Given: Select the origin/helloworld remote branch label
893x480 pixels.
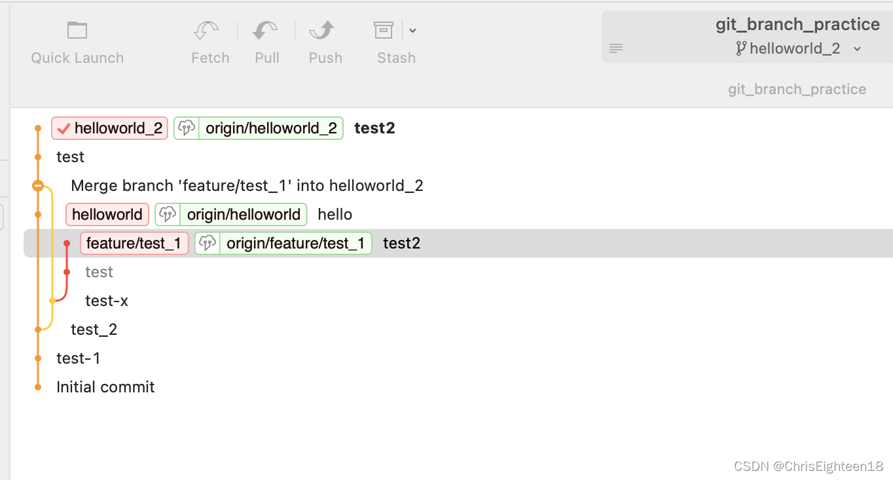Looking at the screenshot, I should 244,214.
